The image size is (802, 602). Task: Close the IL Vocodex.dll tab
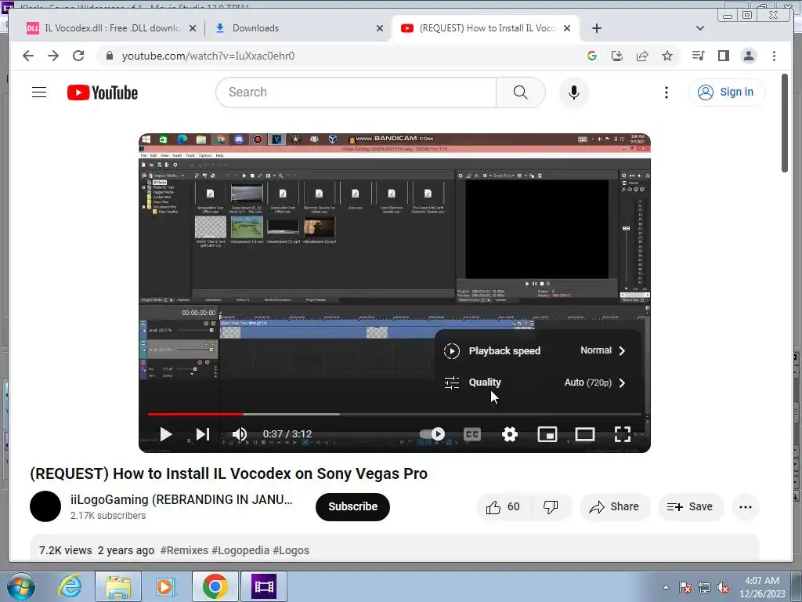point(193,29)
